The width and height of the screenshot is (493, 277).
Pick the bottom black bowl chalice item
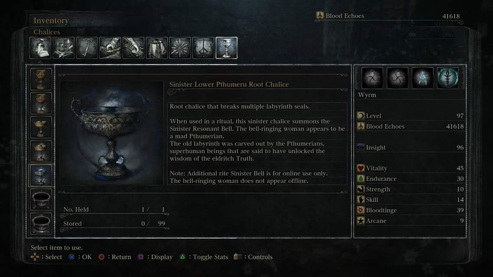[x=41, y=223]
